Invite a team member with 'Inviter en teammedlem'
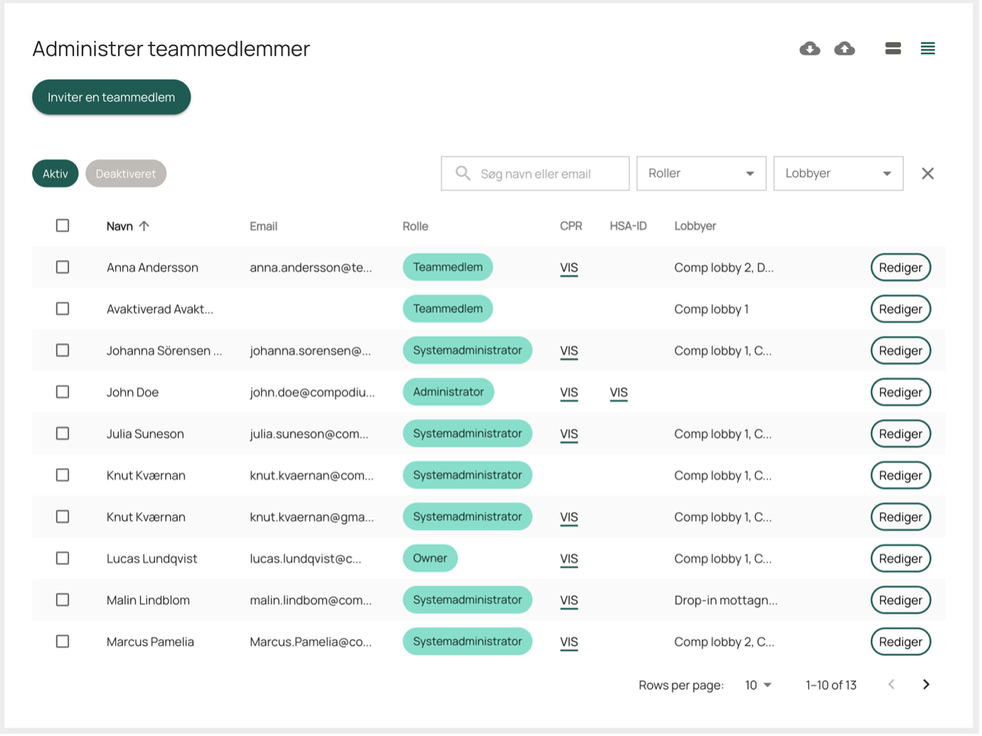This screenshot has width=982, height=736. point(111,97)
